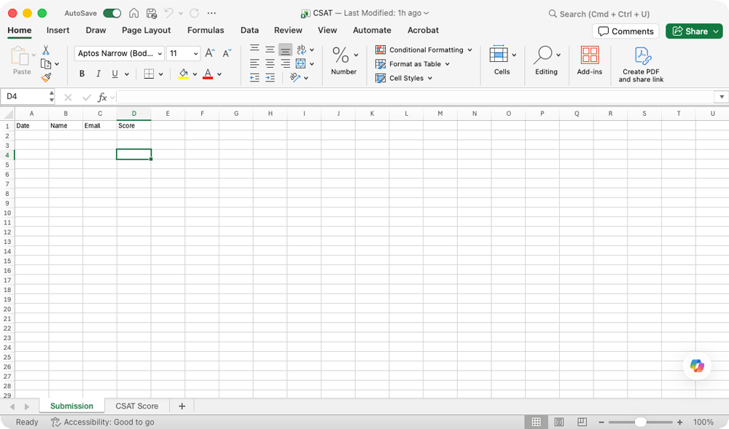Switch to Page Break Preview in status bar
This screenshot has width=729, height=429.
click(x=582, y=422)
